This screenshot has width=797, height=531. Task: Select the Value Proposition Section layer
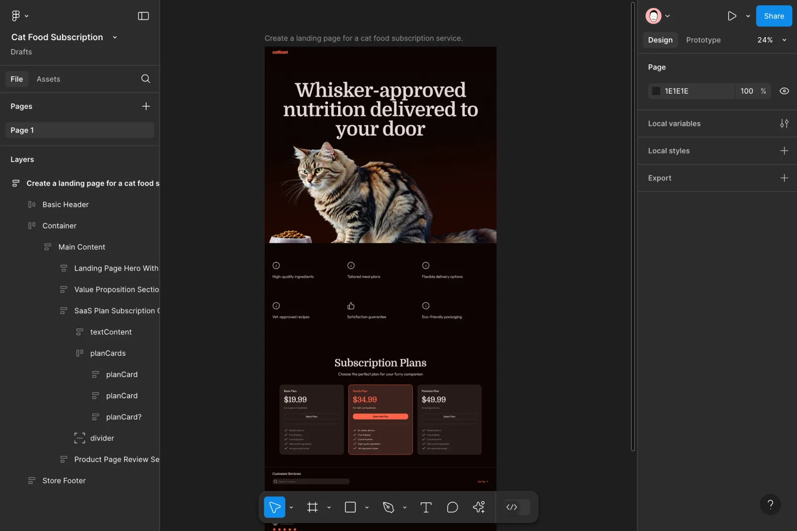pos(116,290)
